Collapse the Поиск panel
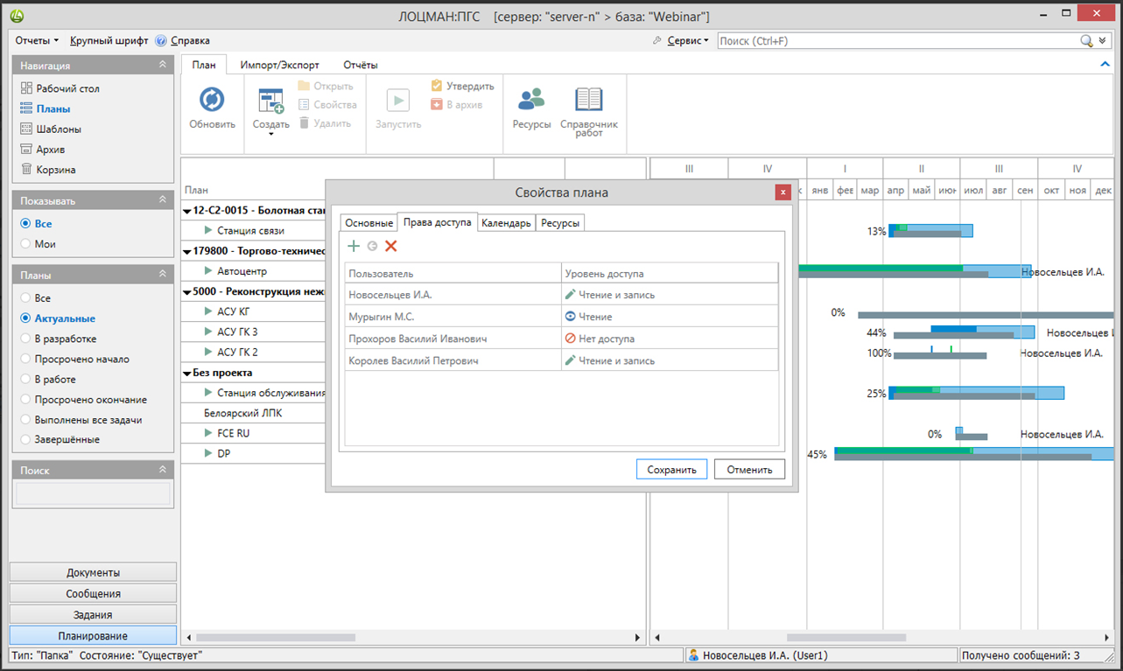 162,470
